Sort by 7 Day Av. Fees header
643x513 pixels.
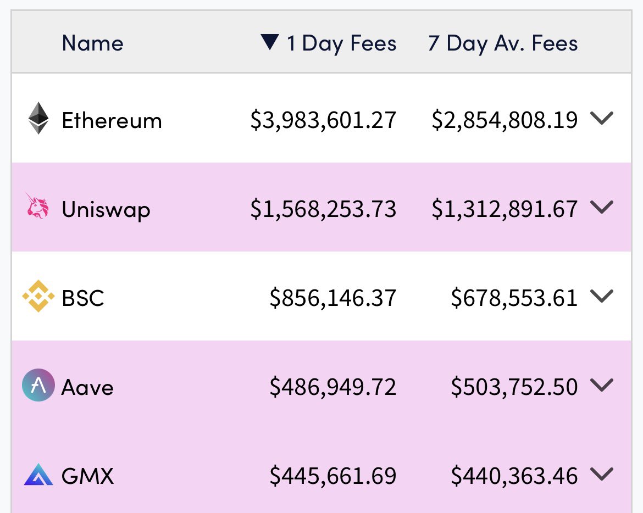click(503, 44)
